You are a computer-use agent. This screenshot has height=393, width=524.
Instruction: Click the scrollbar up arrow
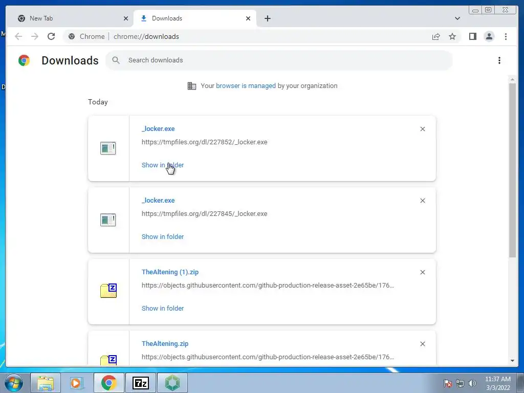coord(512,79)
